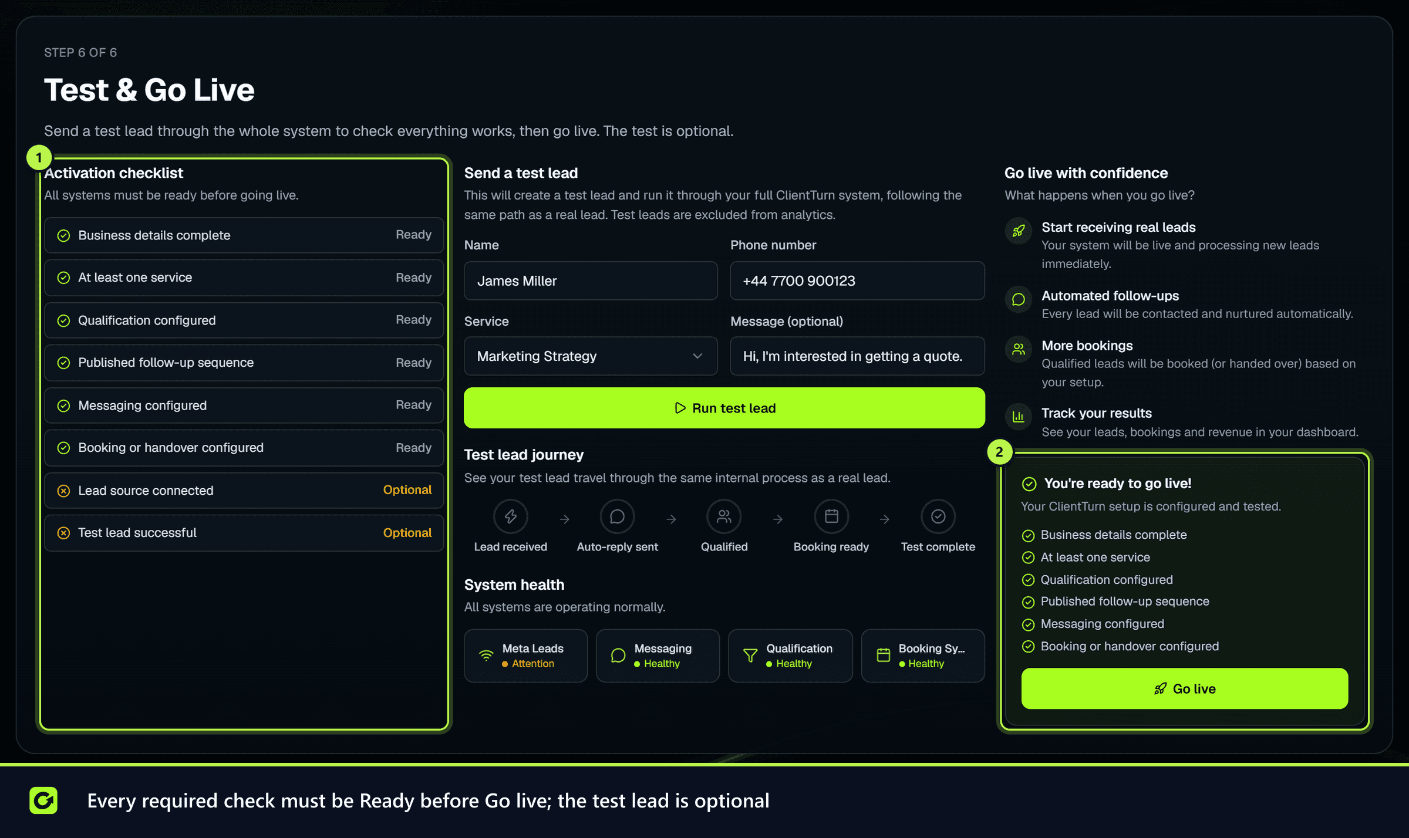1409x838 pixels.
Task: Click the Test lead journey heading
Action: (524, 455)
